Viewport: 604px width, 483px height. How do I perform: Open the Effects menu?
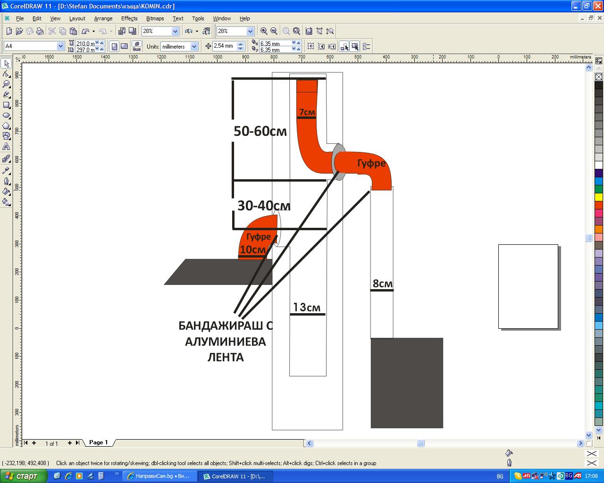(x=129, y=18)
